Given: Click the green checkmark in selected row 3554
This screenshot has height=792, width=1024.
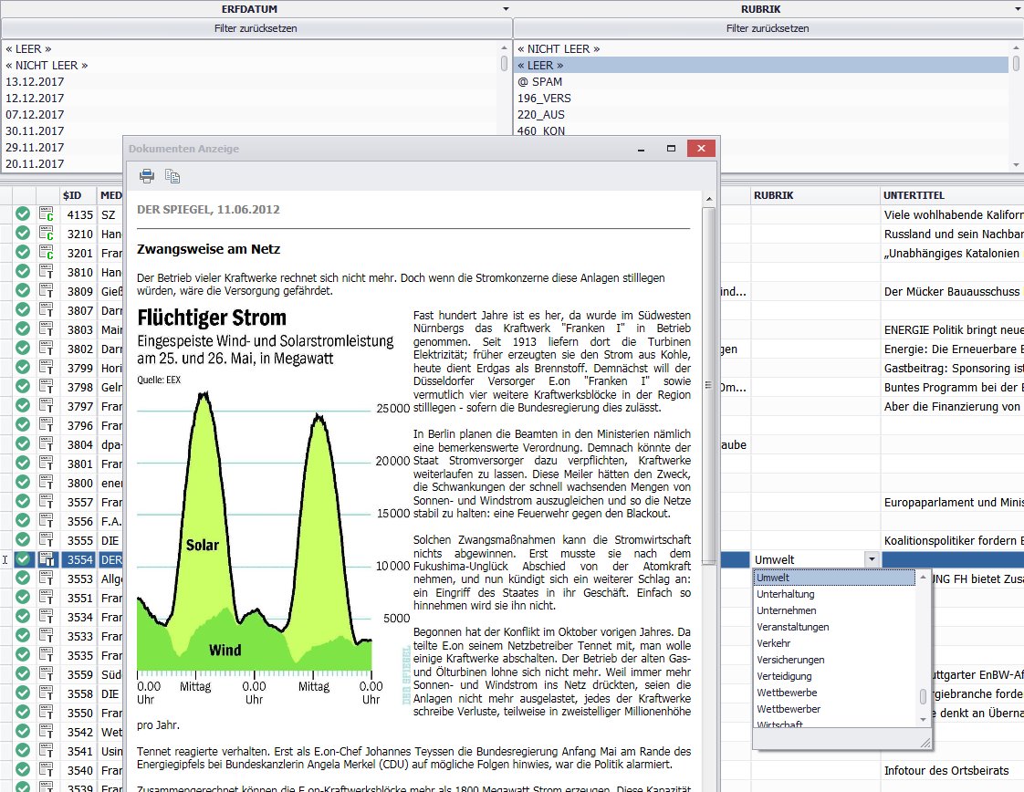Looking at the screenshot, I should (23, 559).
